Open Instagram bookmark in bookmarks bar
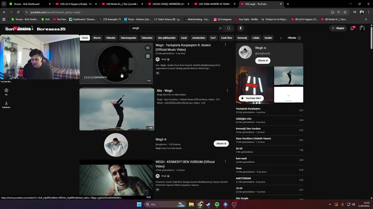Viewport: 373px width, 209px height. (223, 19)
